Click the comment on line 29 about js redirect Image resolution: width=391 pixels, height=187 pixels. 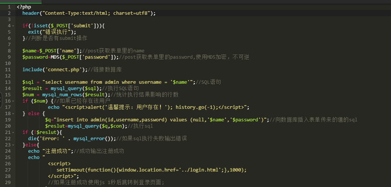pos(106,183)
